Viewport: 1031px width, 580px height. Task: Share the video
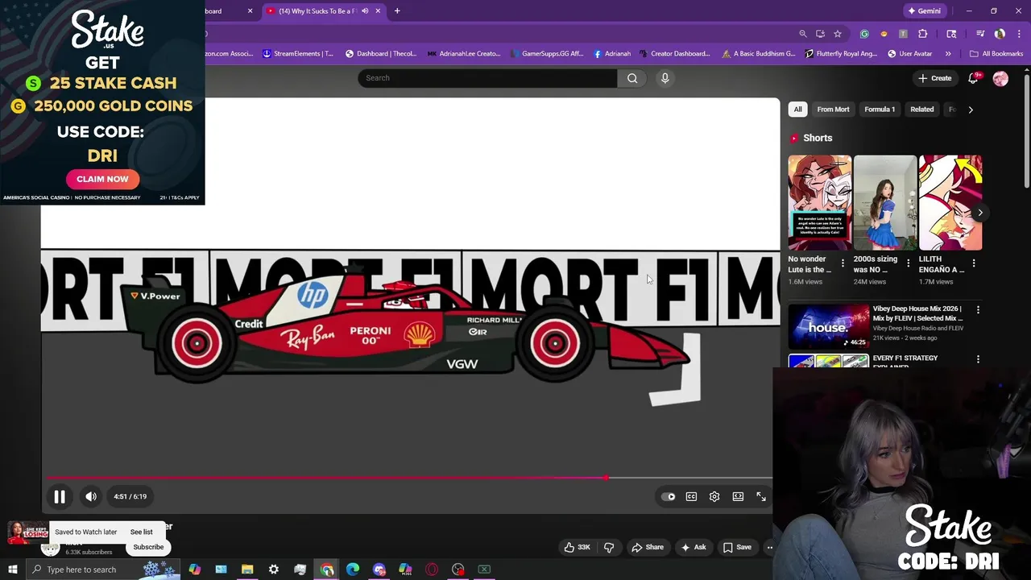(x=648, y=548)
